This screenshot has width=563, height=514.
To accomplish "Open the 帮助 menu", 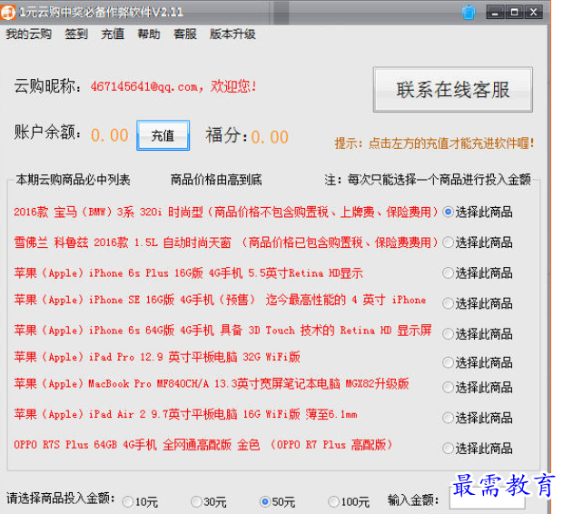I will click(x=149, y=35).
